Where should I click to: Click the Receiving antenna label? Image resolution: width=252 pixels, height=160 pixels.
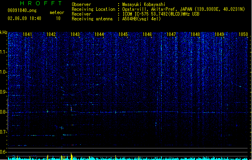click(92, 19)
